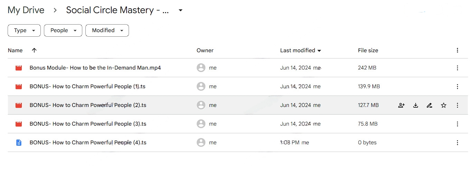Viewport: 473px width, 189px height.
Task: Reverse sort direction with the Name arrow
Action: [x=34, y=50]
